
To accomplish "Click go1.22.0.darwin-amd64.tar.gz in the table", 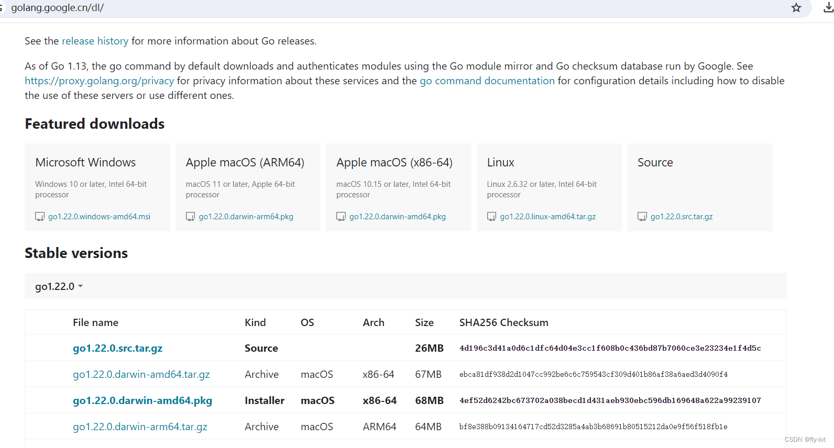I will point(141,374).
